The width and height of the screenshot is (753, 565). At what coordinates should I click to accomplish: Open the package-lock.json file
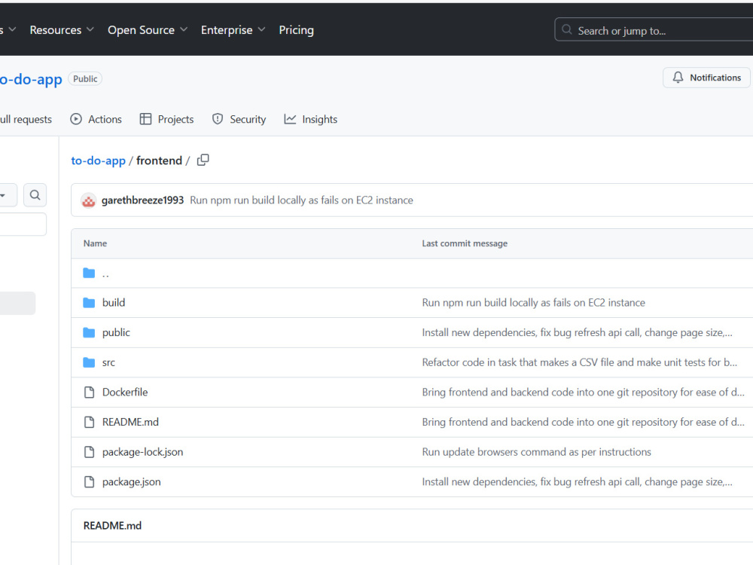pos(142,452)
